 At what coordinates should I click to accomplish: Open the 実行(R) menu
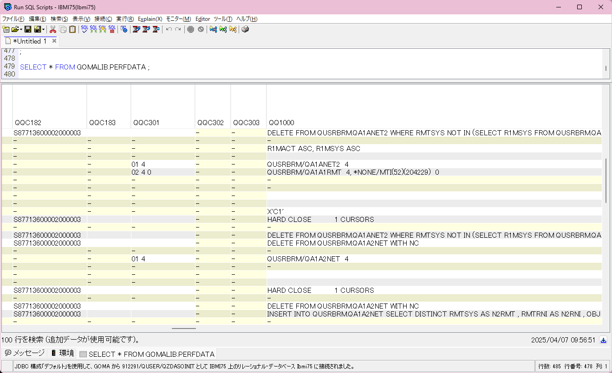click(x=125, y=19)
